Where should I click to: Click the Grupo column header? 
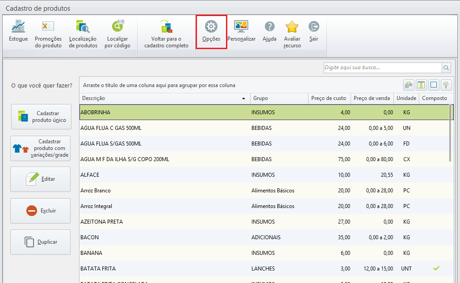pos(279,98)
